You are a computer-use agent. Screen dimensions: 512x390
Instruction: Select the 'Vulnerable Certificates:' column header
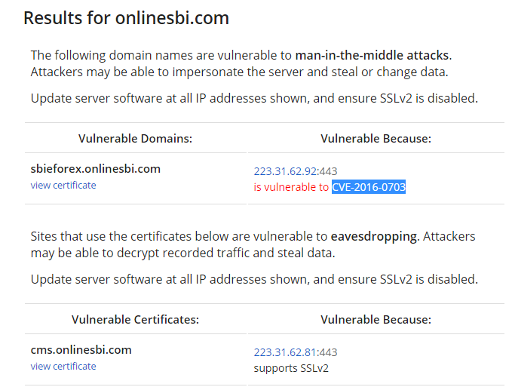135,319
